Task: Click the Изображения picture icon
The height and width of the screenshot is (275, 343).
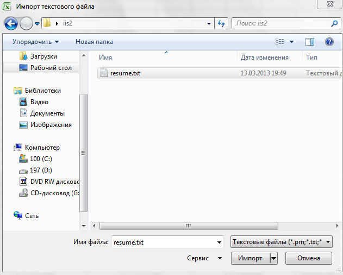Action: tap(23, 125)
